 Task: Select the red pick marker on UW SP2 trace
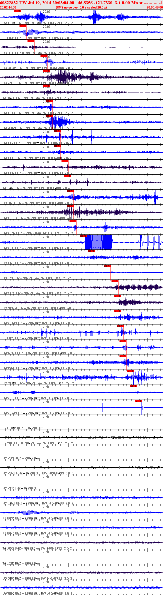pos(115,281)
